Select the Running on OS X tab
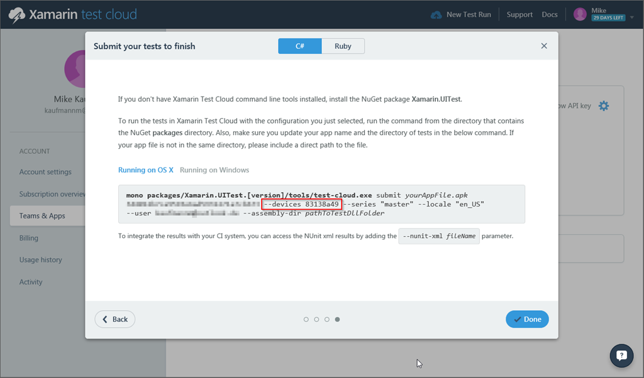The image size is (644, 378). (x=145, y=170)
